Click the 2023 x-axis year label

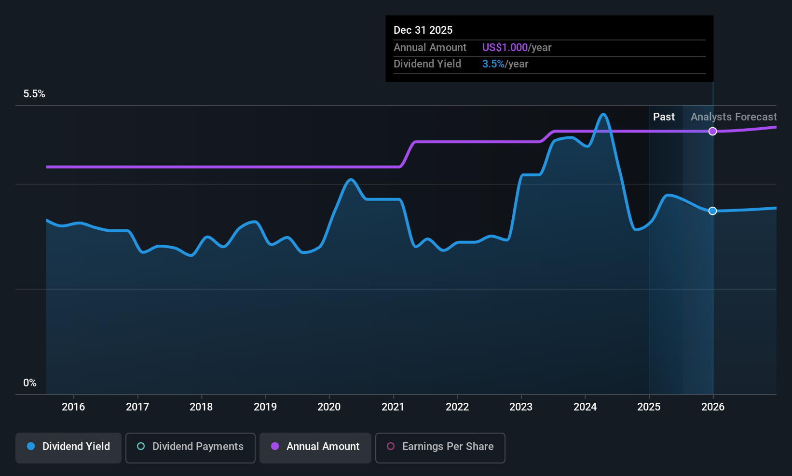point(521,407)
